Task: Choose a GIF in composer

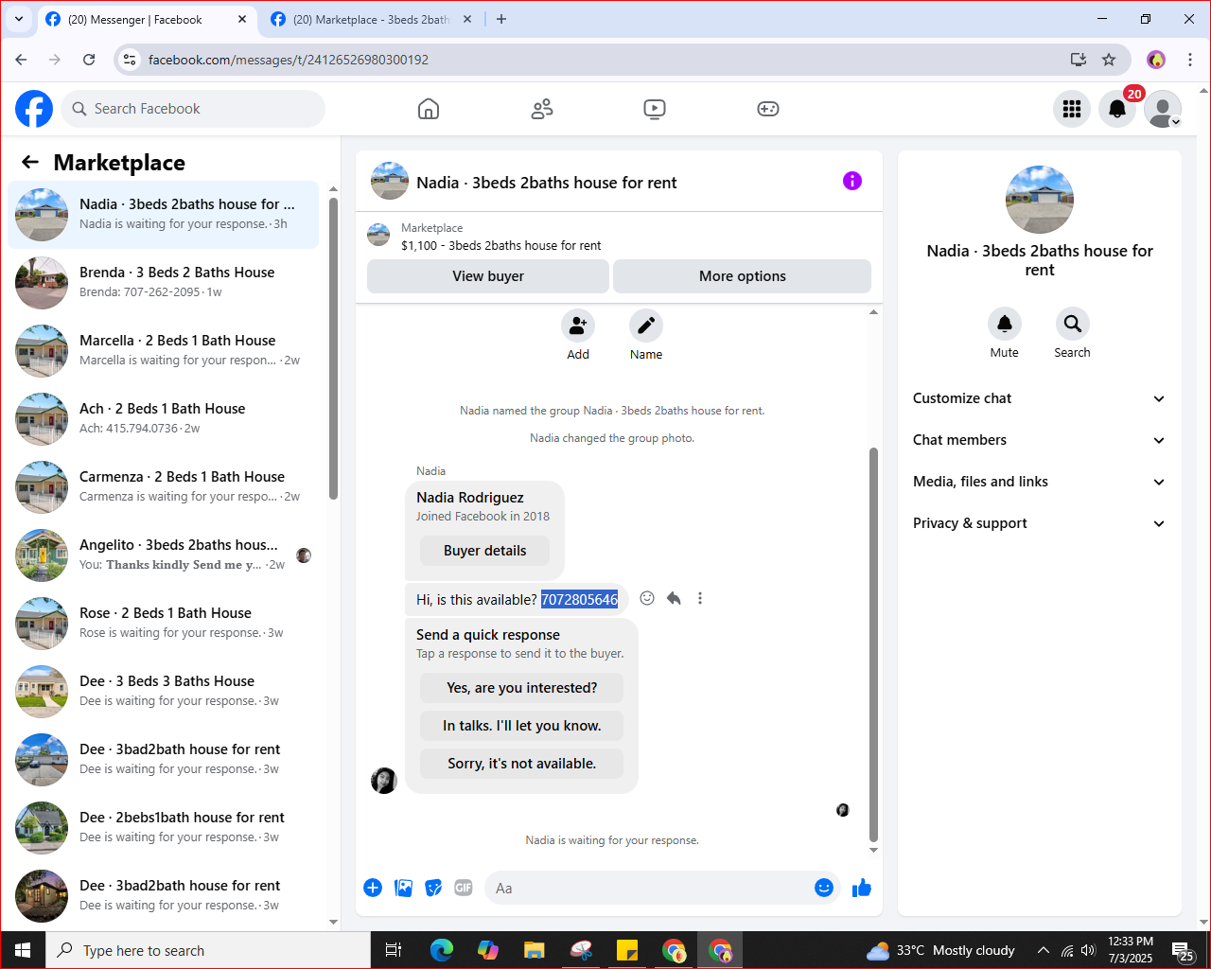Action: click(464, 888)
